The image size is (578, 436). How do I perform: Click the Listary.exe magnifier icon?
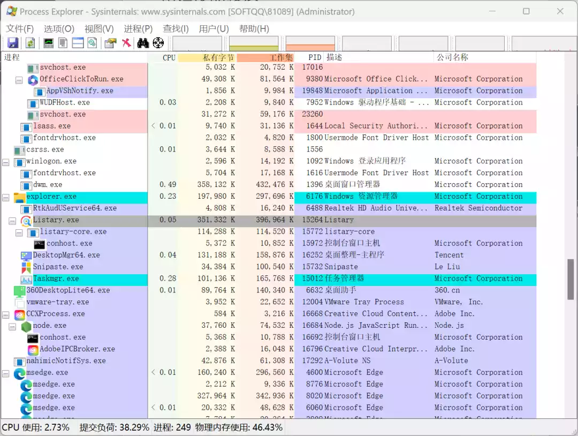(26, 221)
